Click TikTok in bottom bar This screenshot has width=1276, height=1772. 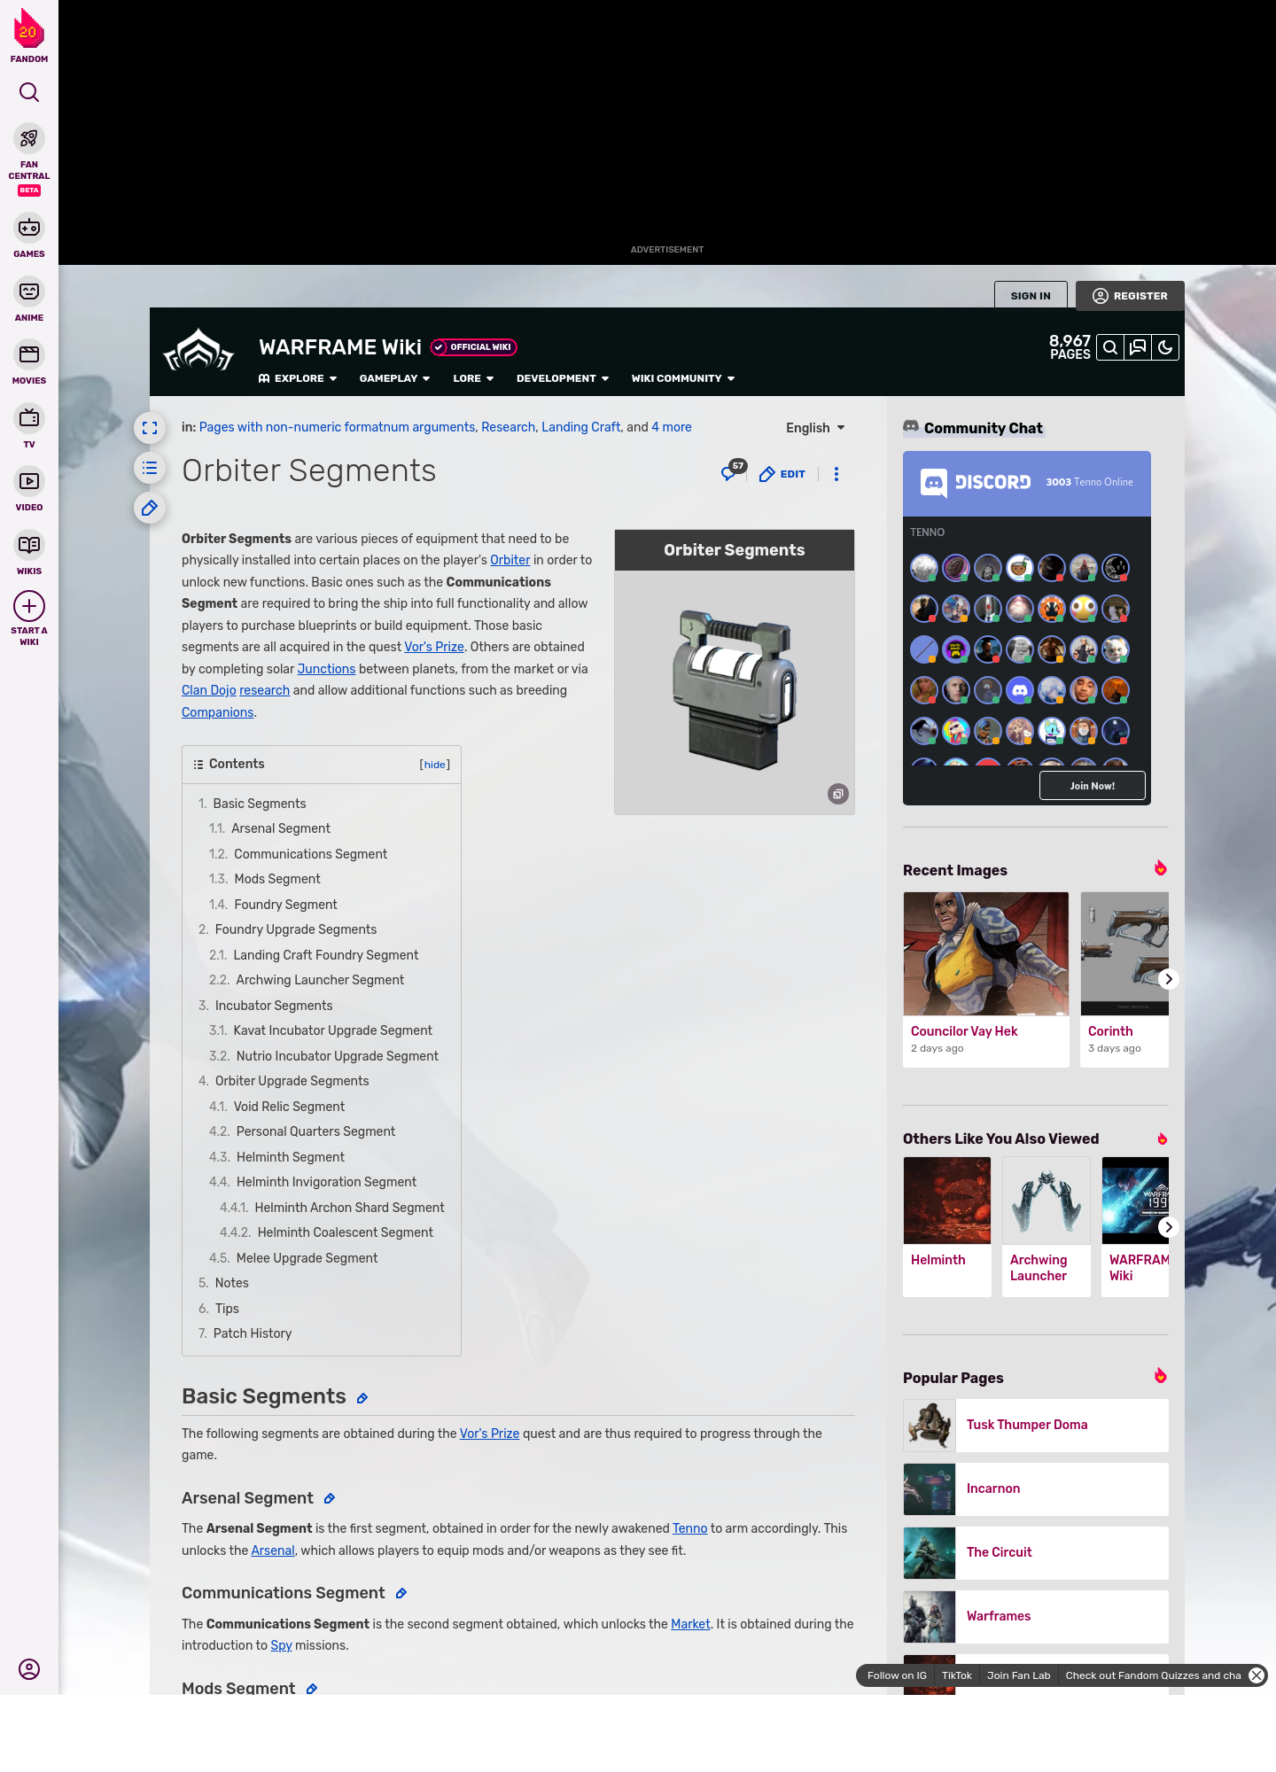click(x=957, y=1675)
